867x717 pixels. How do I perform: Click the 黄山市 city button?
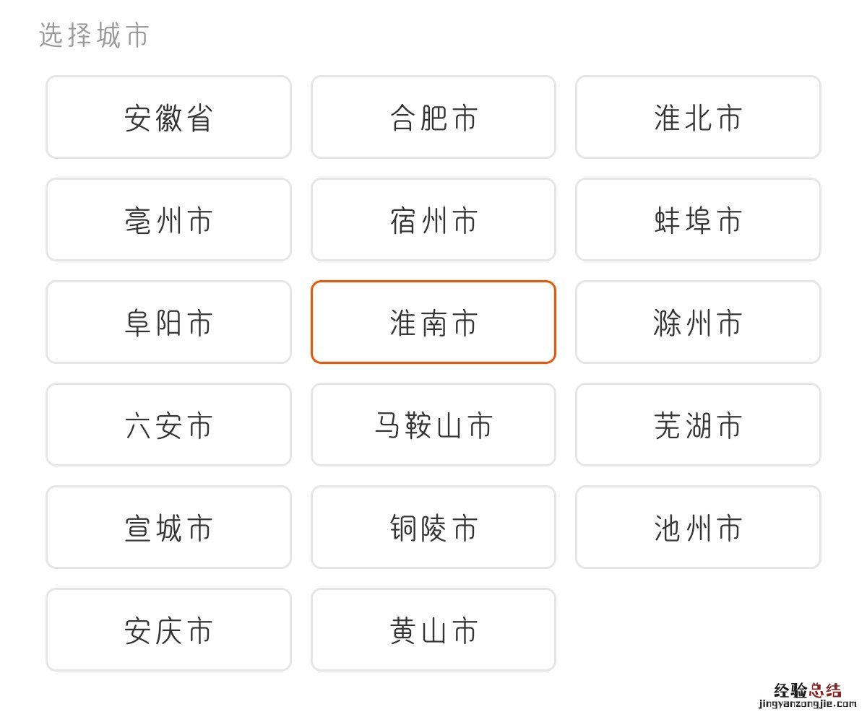tap(433, 630)
